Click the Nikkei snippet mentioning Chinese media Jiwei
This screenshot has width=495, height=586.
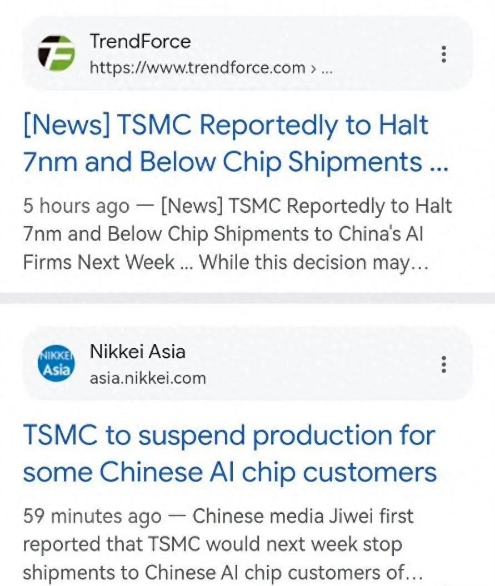click(223, 544)
